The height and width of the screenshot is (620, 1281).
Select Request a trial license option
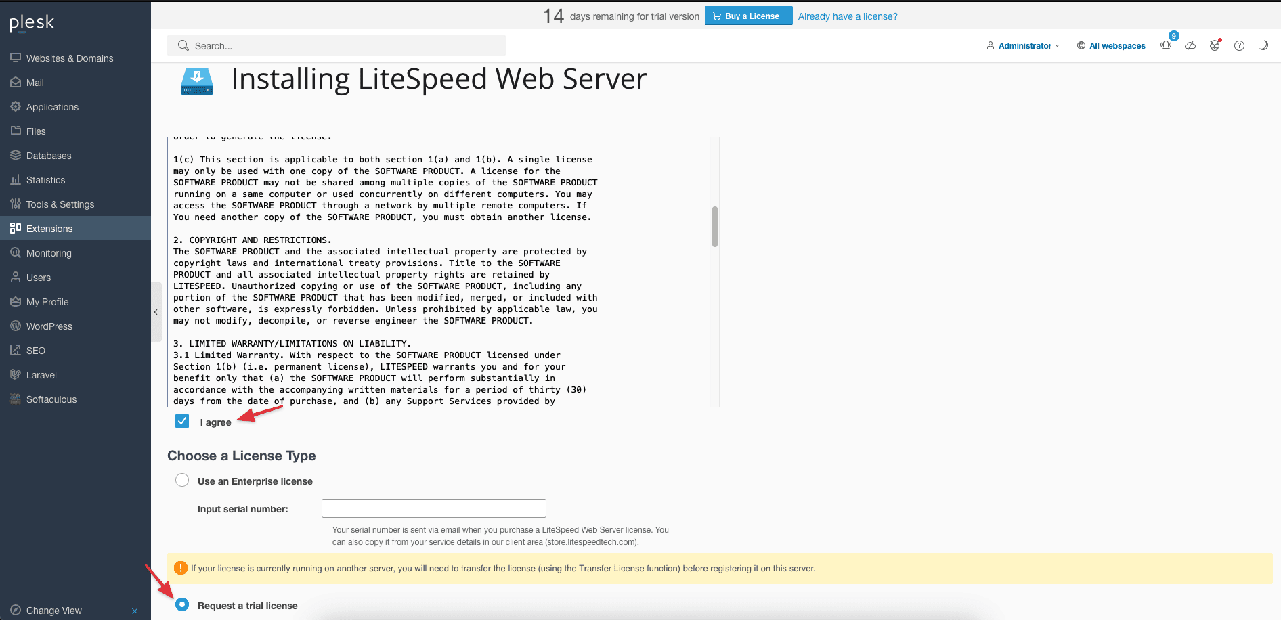[182, 604]
